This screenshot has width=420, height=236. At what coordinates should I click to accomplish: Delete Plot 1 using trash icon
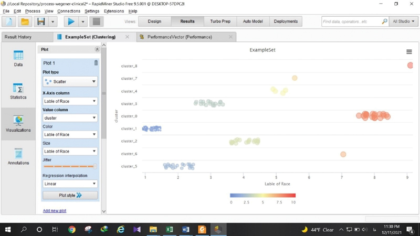[x=96, y=63]
